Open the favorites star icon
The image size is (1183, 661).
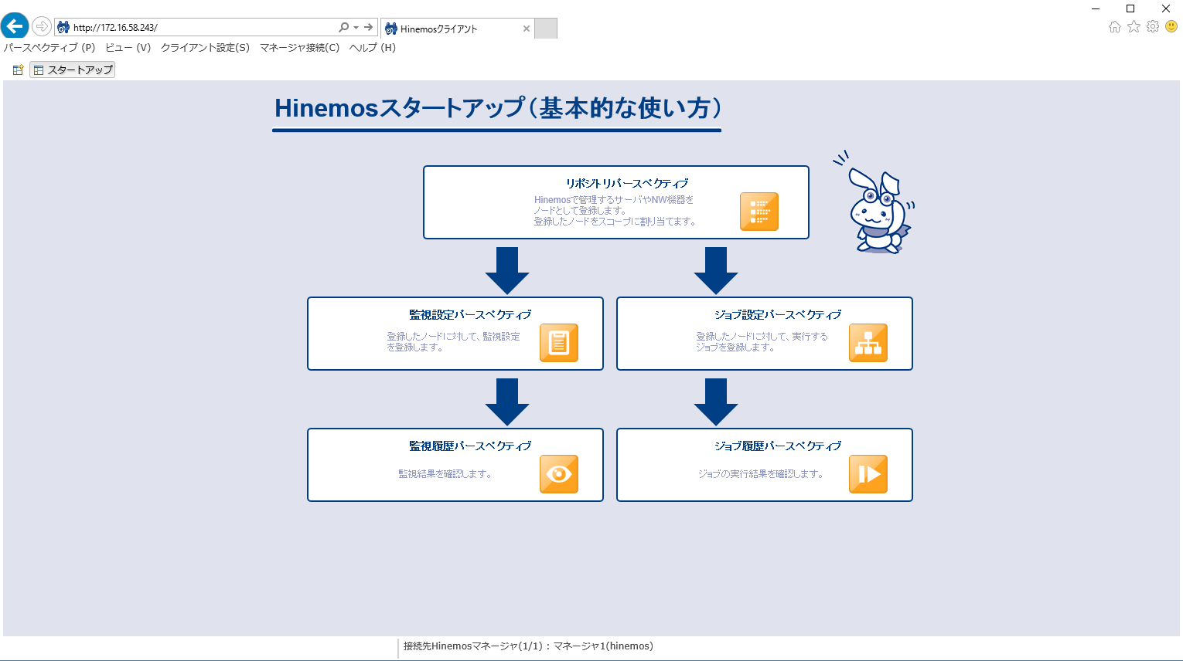(x=1134, y=27)
